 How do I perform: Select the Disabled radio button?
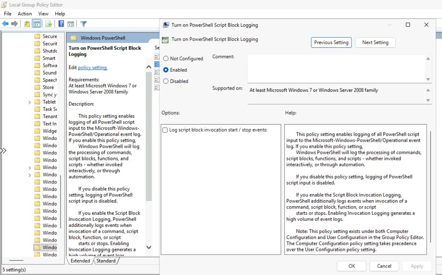point(166,81)
